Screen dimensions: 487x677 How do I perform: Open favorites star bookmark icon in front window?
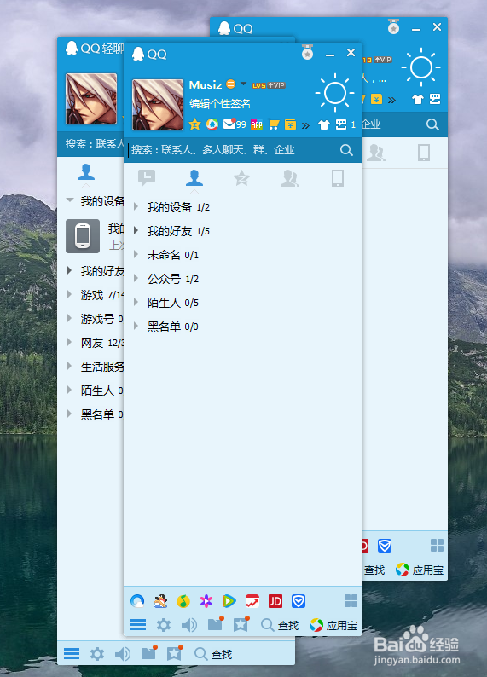click(x=241, y=624)
